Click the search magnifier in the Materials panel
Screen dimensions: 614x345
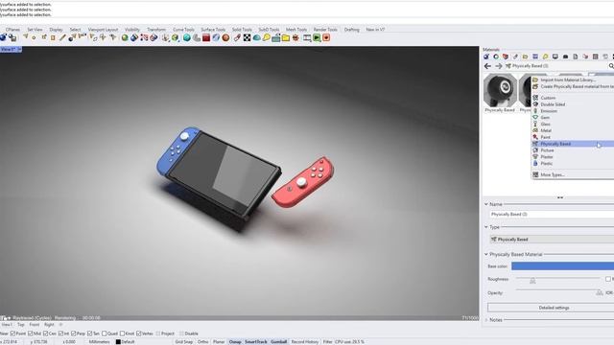point(611,66)
